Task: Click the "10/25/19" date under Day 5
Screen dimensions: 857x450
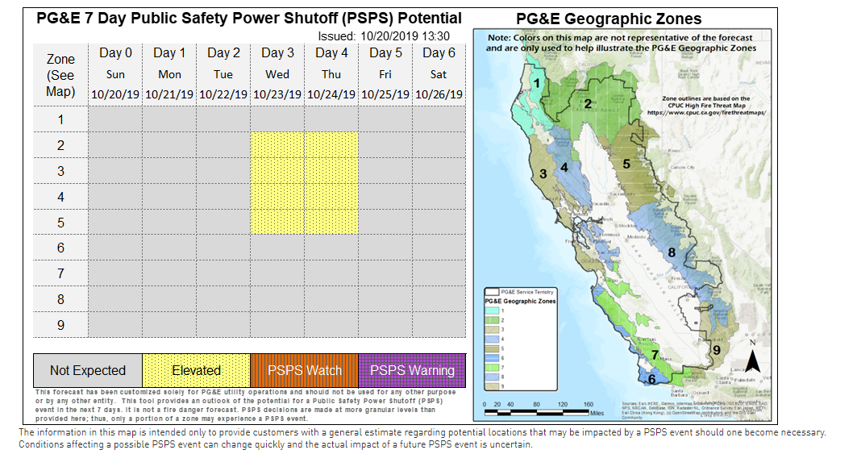Action: coord(385,94)
